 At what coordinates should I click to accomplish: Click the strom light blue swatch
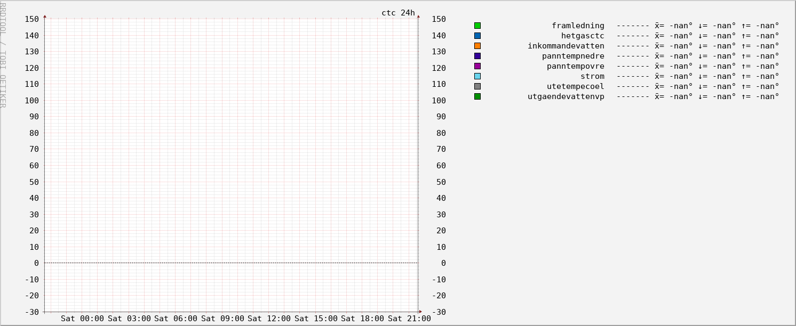point(477,76)
